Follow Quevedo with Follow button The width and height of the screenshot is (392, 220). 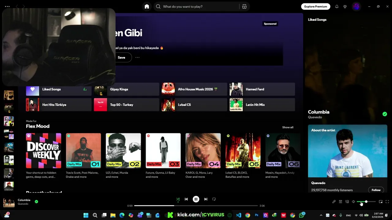[x=376, y=190]
